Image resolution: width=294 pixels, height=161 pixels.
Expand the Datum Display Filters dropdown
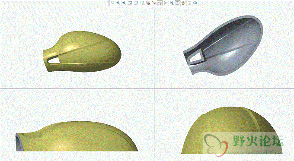pos(154,3)
